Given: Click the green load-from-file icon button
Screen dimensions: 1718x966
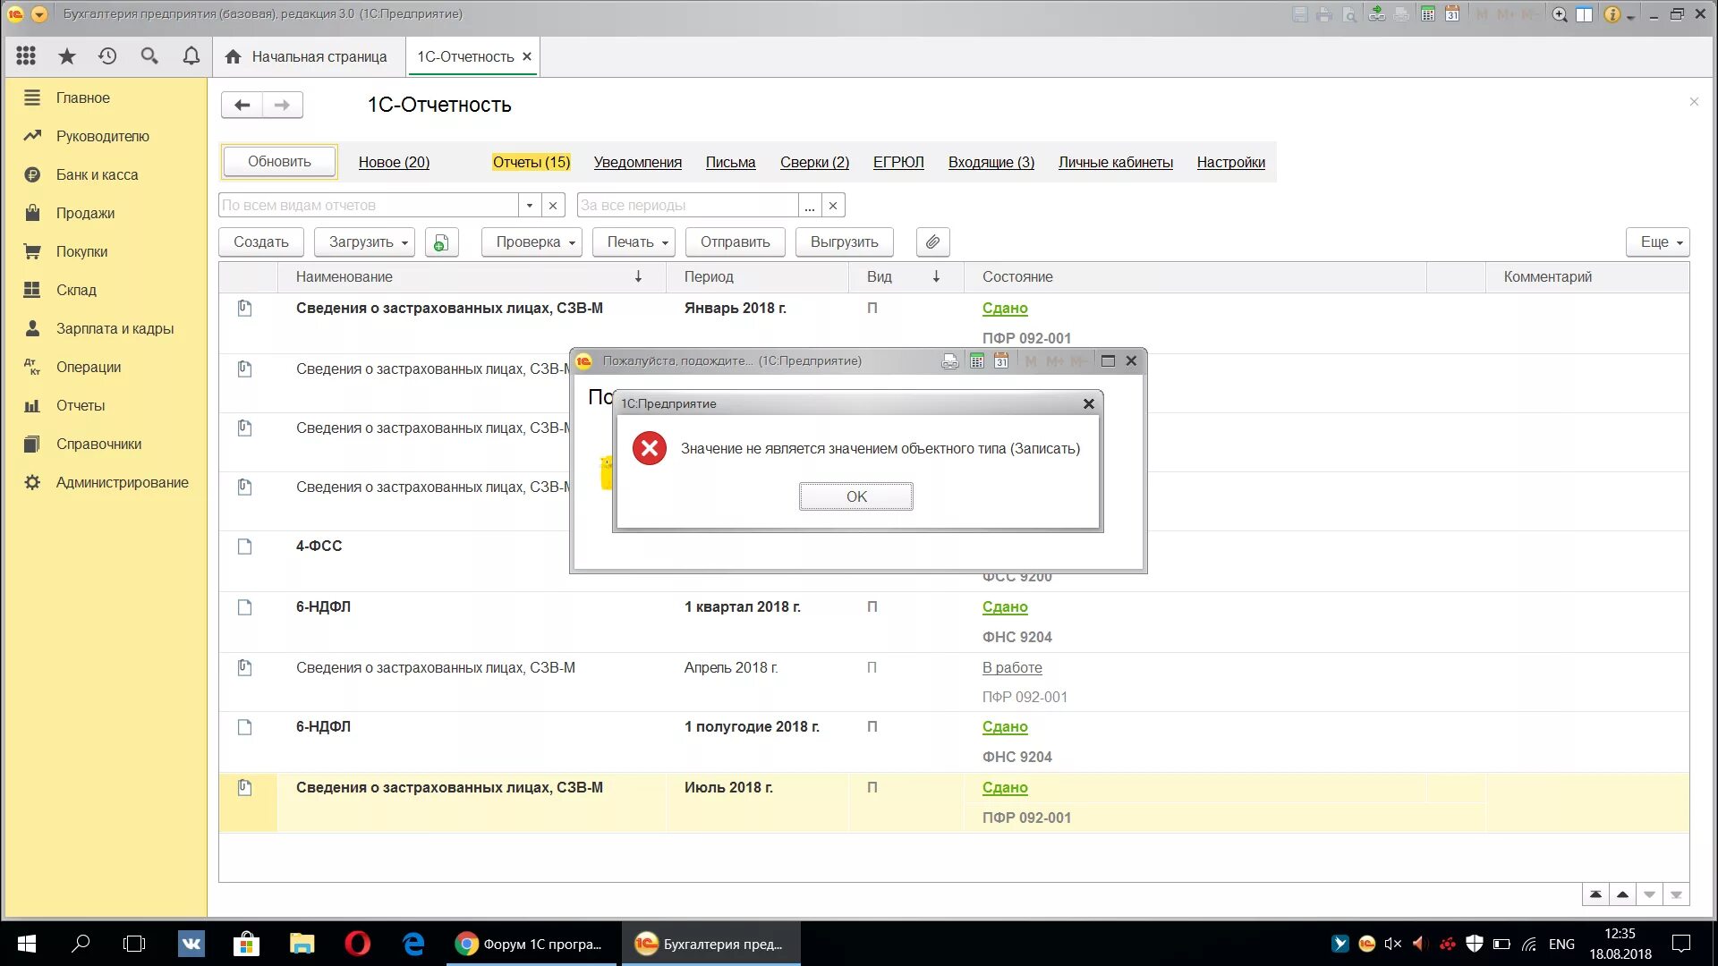Looking at the screenshot, I should (x=441, y=241).
